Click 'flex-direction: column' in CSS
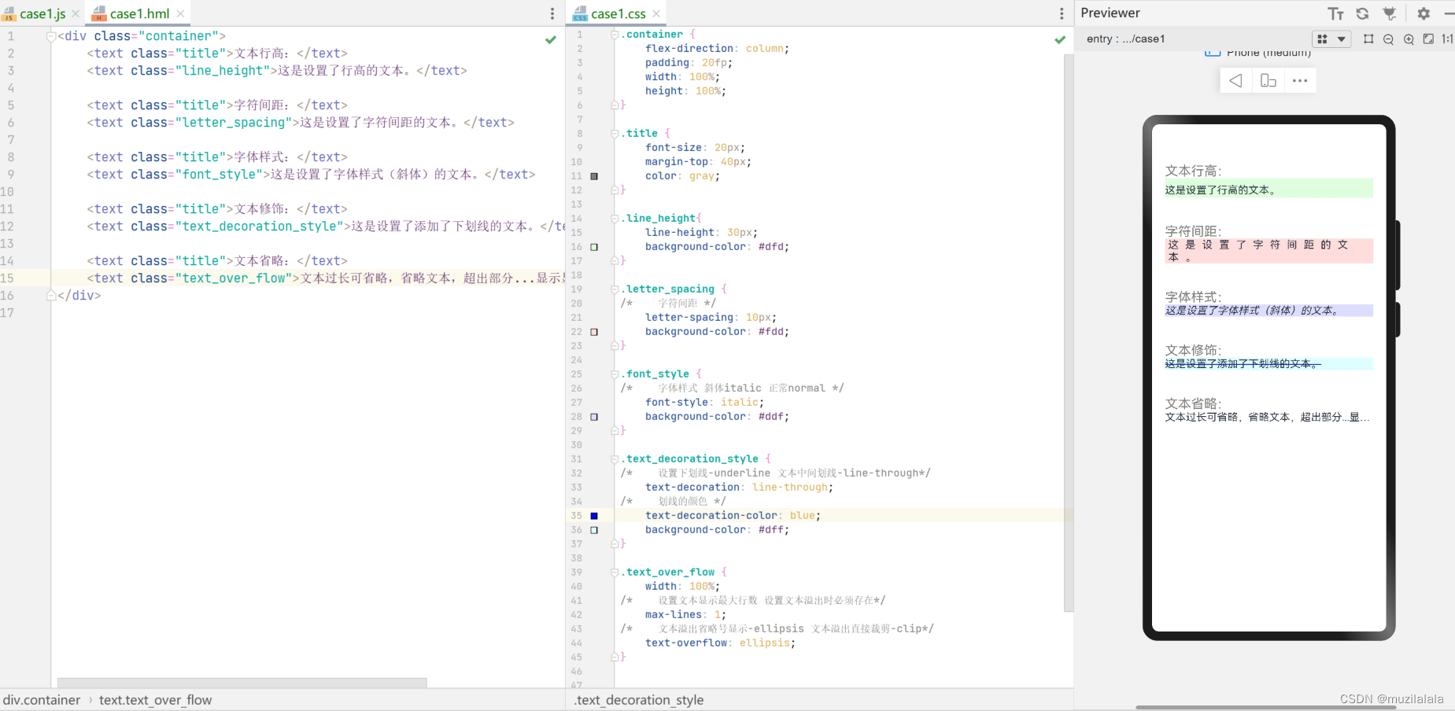This screenshot has width=1455, height=711. (x=717, y=49)
